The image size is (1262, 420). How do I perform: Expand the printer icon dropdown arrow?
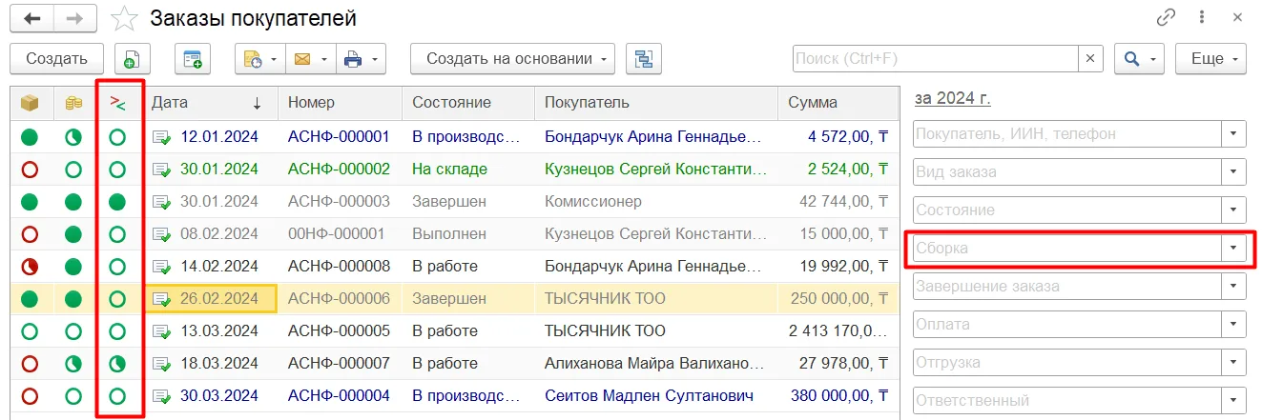click(377, 59)
